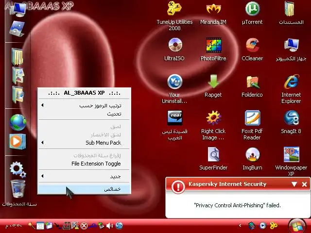Click the yellow TuneUp quick launch icon
311x233 pixels.
(x=274, y=225)
